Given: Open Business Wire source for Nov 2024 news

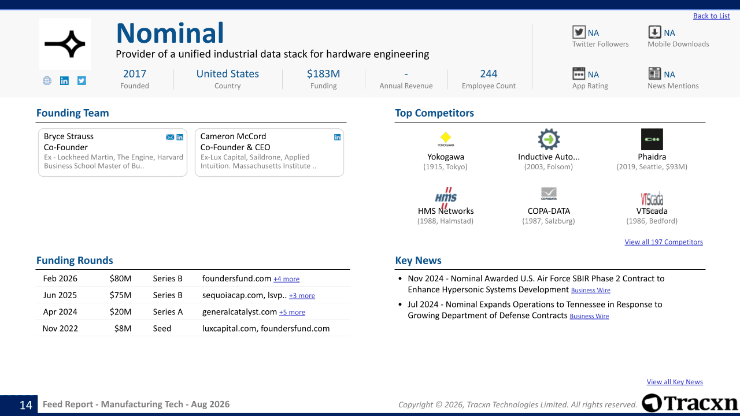Looking at the screenshot, I should (x=591, y=291).
